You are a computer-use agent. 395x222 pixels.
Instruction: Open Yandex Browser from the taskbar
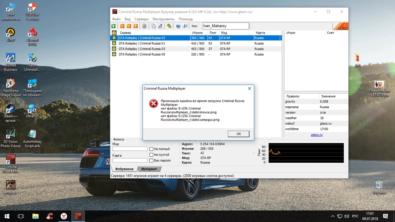pyautogui.click(x=64, y=216)
